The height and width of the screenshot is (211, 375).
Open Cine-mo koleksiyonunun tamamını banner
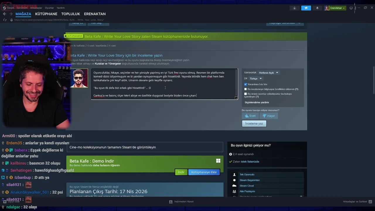click(x=145, y=147)
